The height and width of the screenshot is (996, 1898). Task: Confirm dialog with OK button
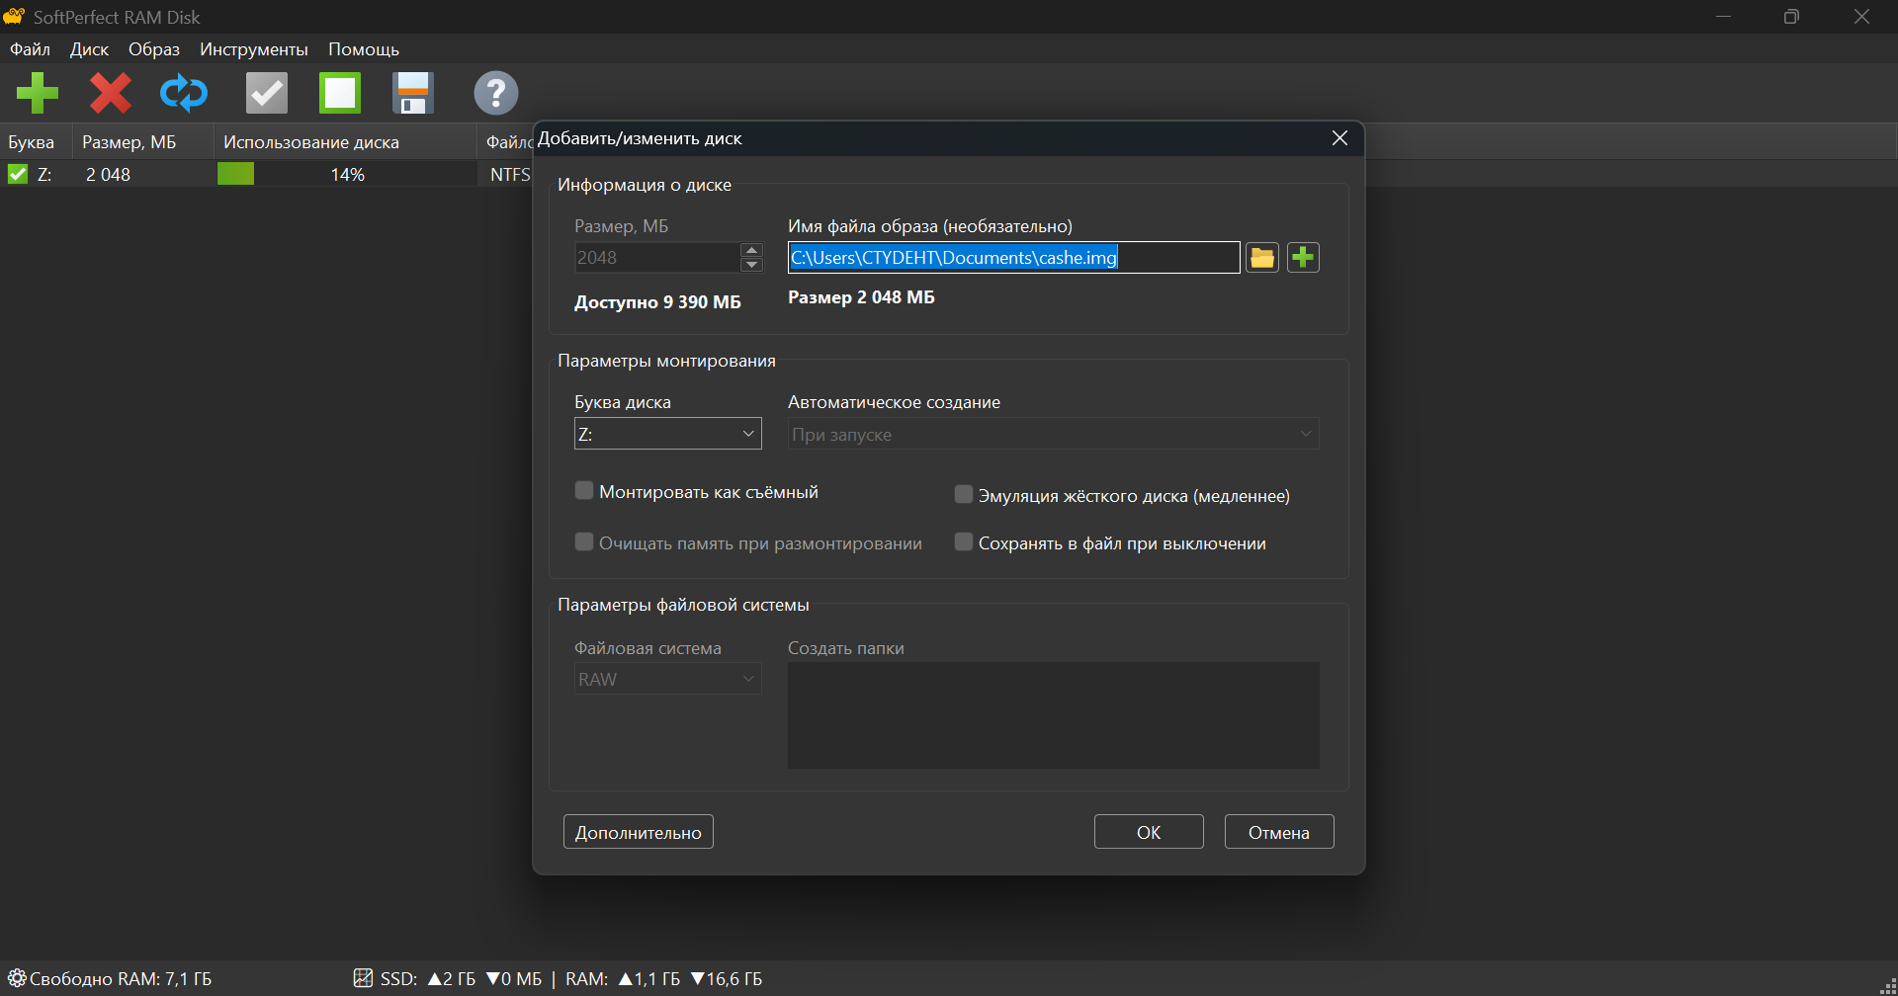pos(1149,832)
